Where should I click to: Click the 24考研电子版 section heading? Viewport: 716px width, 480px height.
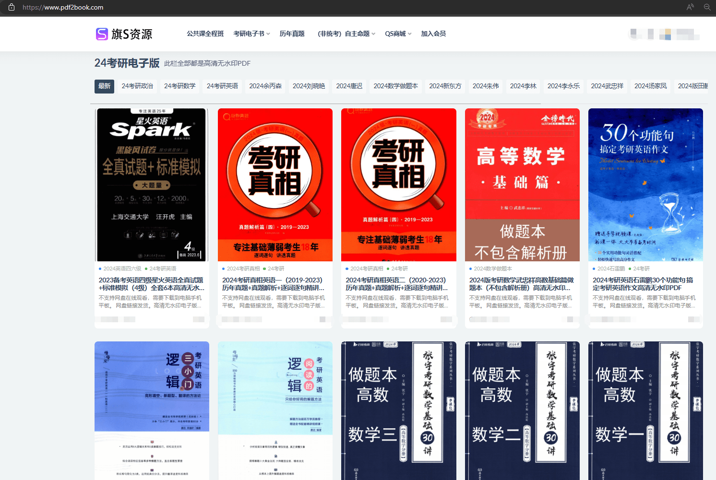pyautogui.click(x=127, y=63)
